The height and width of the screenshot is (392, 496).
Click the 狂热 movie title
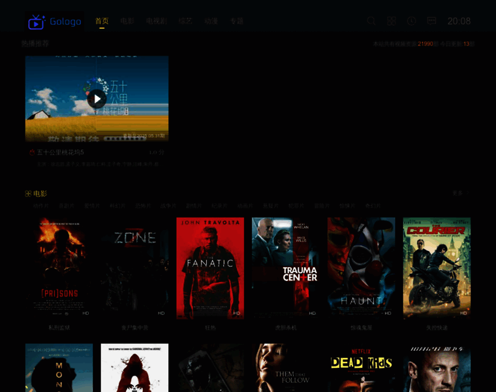tap(210, 328)
